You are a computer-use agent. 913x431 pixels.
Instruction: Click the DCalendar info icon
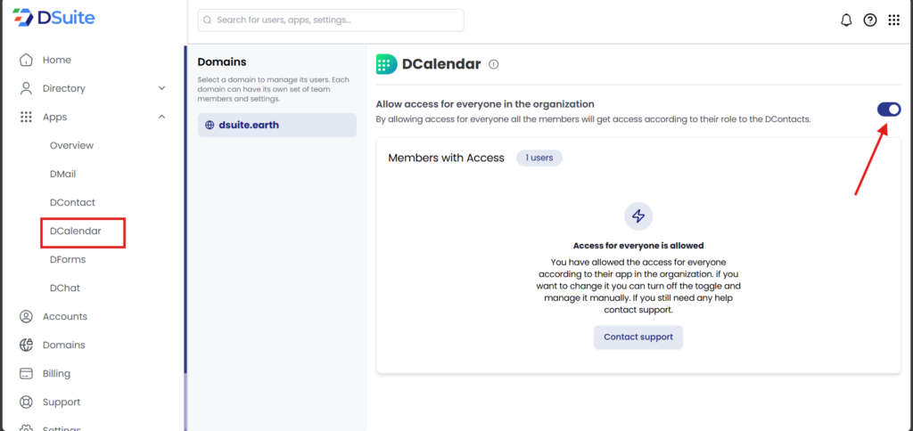click(x=494, y=64)
